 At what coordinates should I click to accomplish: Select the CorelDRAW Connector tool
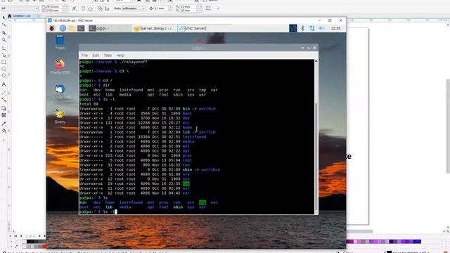(4, 100)
